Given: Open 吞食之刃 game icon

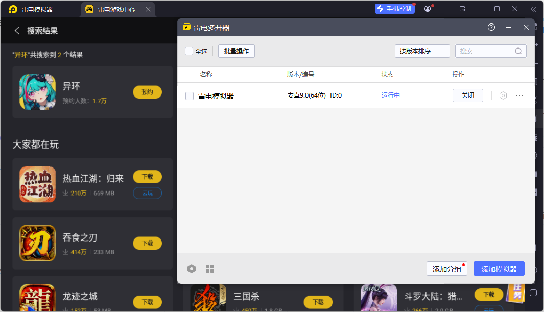Looking at the screenshot, I should point(37,244).
